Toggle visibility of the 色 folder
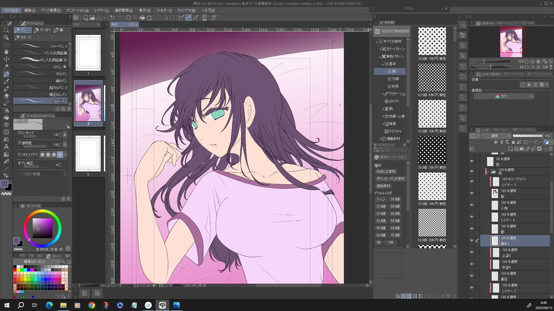554x311 pixels. pos(472,171)
